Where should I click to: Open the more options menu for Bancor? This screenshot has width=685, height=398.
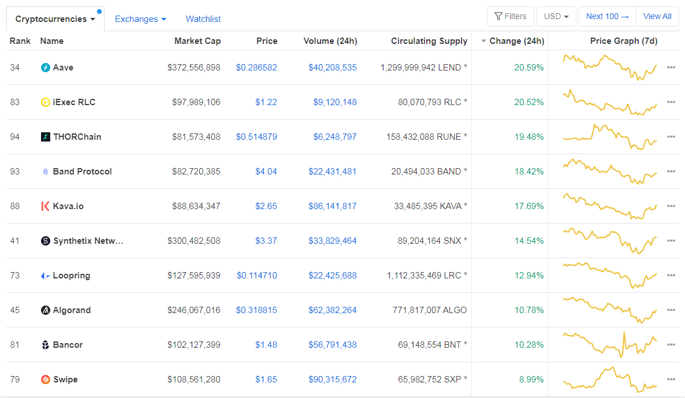[671, 345]
